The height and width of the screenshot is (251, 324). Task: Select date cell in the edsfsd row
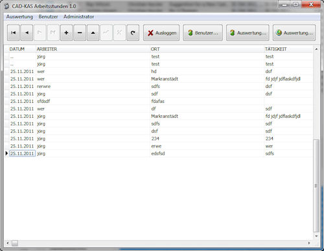pos(22,153)
